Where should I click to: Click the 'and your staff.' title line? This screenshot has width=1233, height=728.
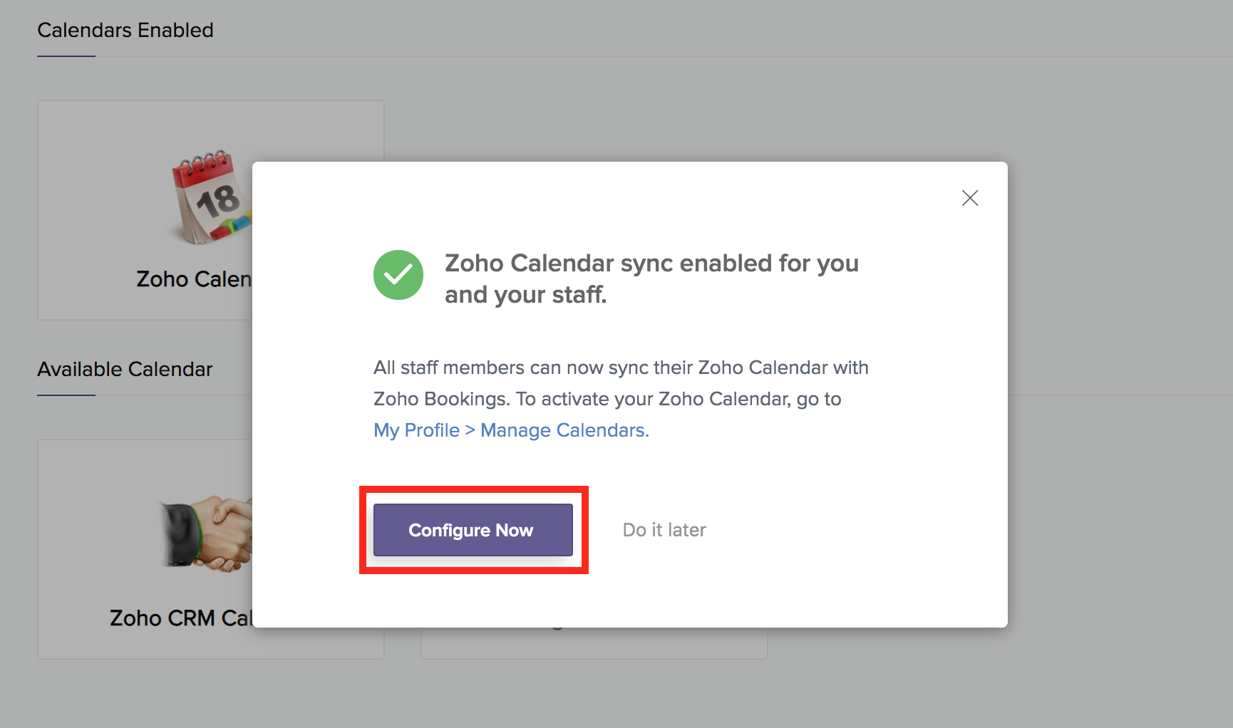coord(525,295)
